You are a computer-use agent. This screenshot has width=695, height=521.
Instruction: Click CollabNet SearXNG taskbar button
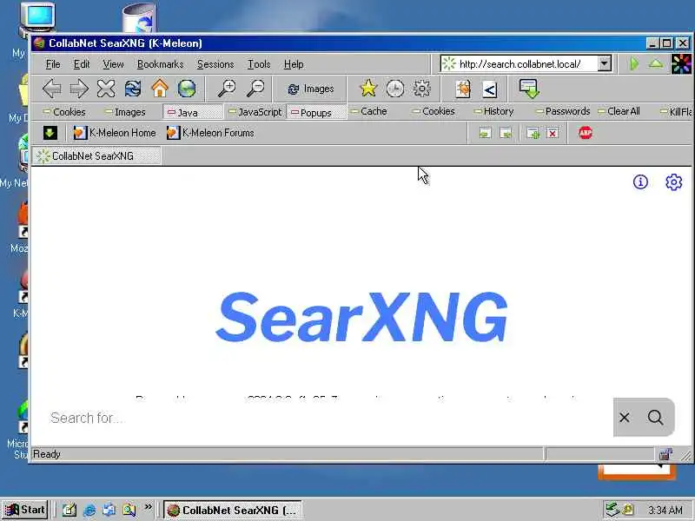tap(233, 511)
